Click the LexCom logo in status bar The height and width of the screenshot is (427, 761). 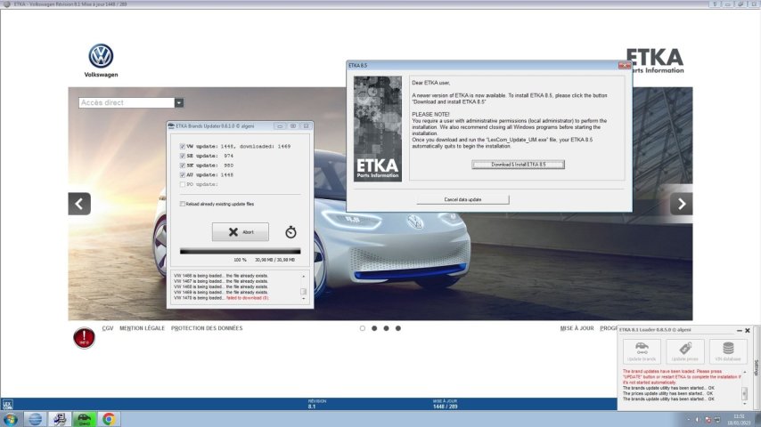(x=7, y=404)
